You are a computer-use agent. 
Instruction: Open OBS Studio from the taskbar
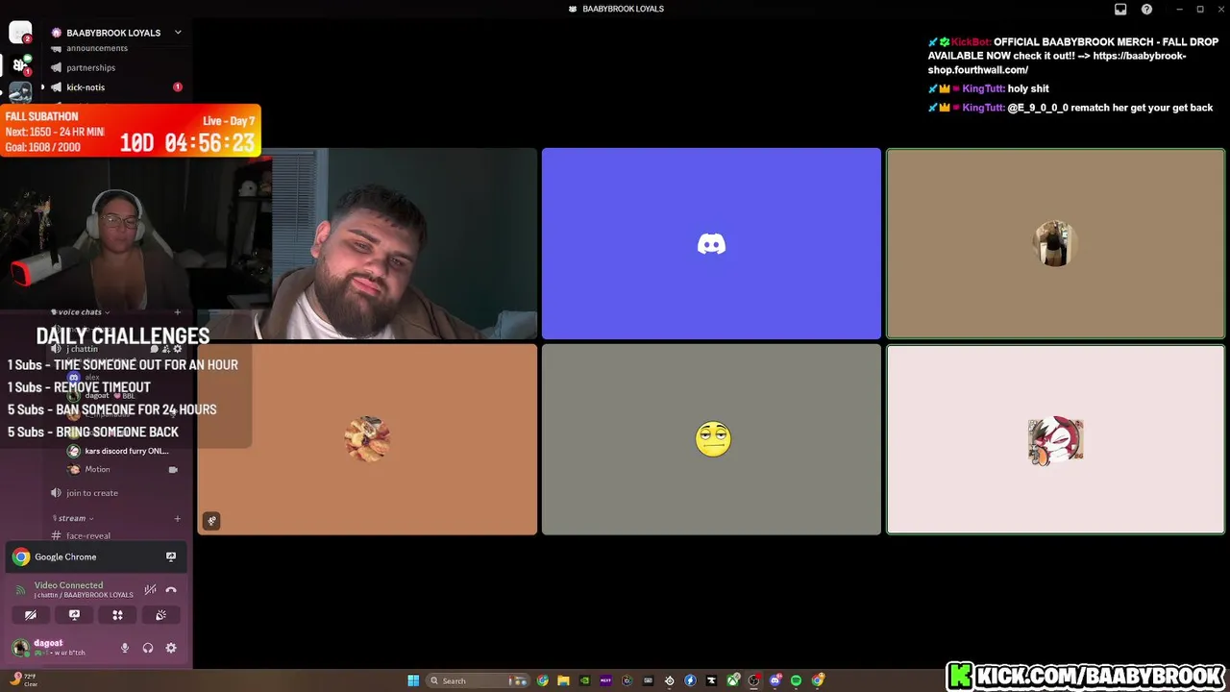pos(754,680)
